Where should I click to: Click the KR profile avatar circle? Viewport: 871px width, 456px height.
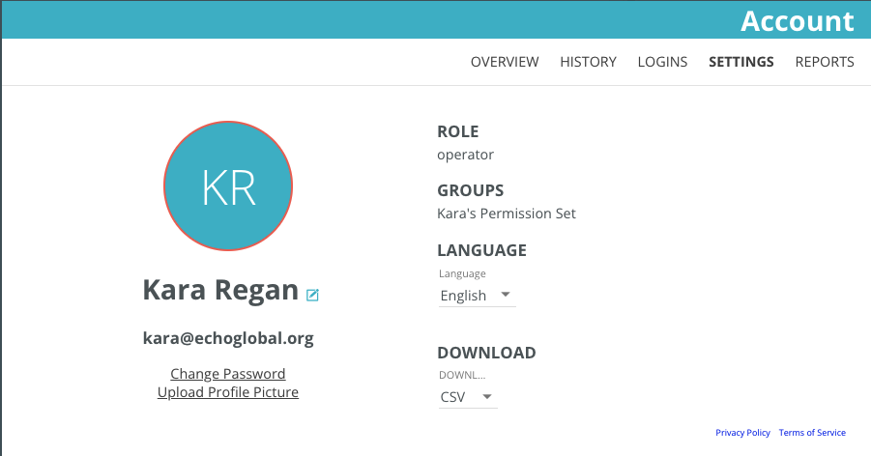(x=228, y=186)
